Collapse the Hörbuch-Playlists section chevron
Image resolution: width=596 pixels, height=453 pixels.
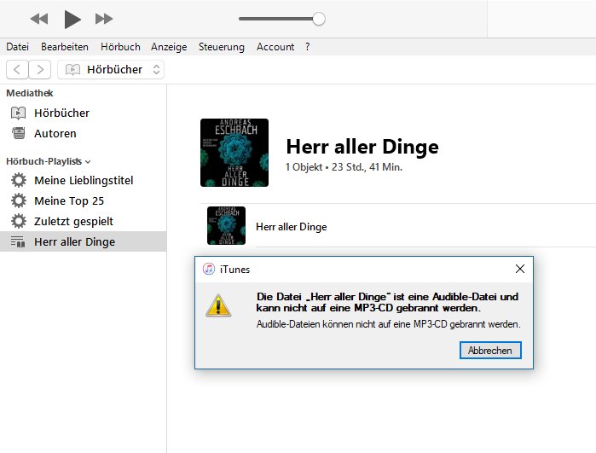coord(88,161)
